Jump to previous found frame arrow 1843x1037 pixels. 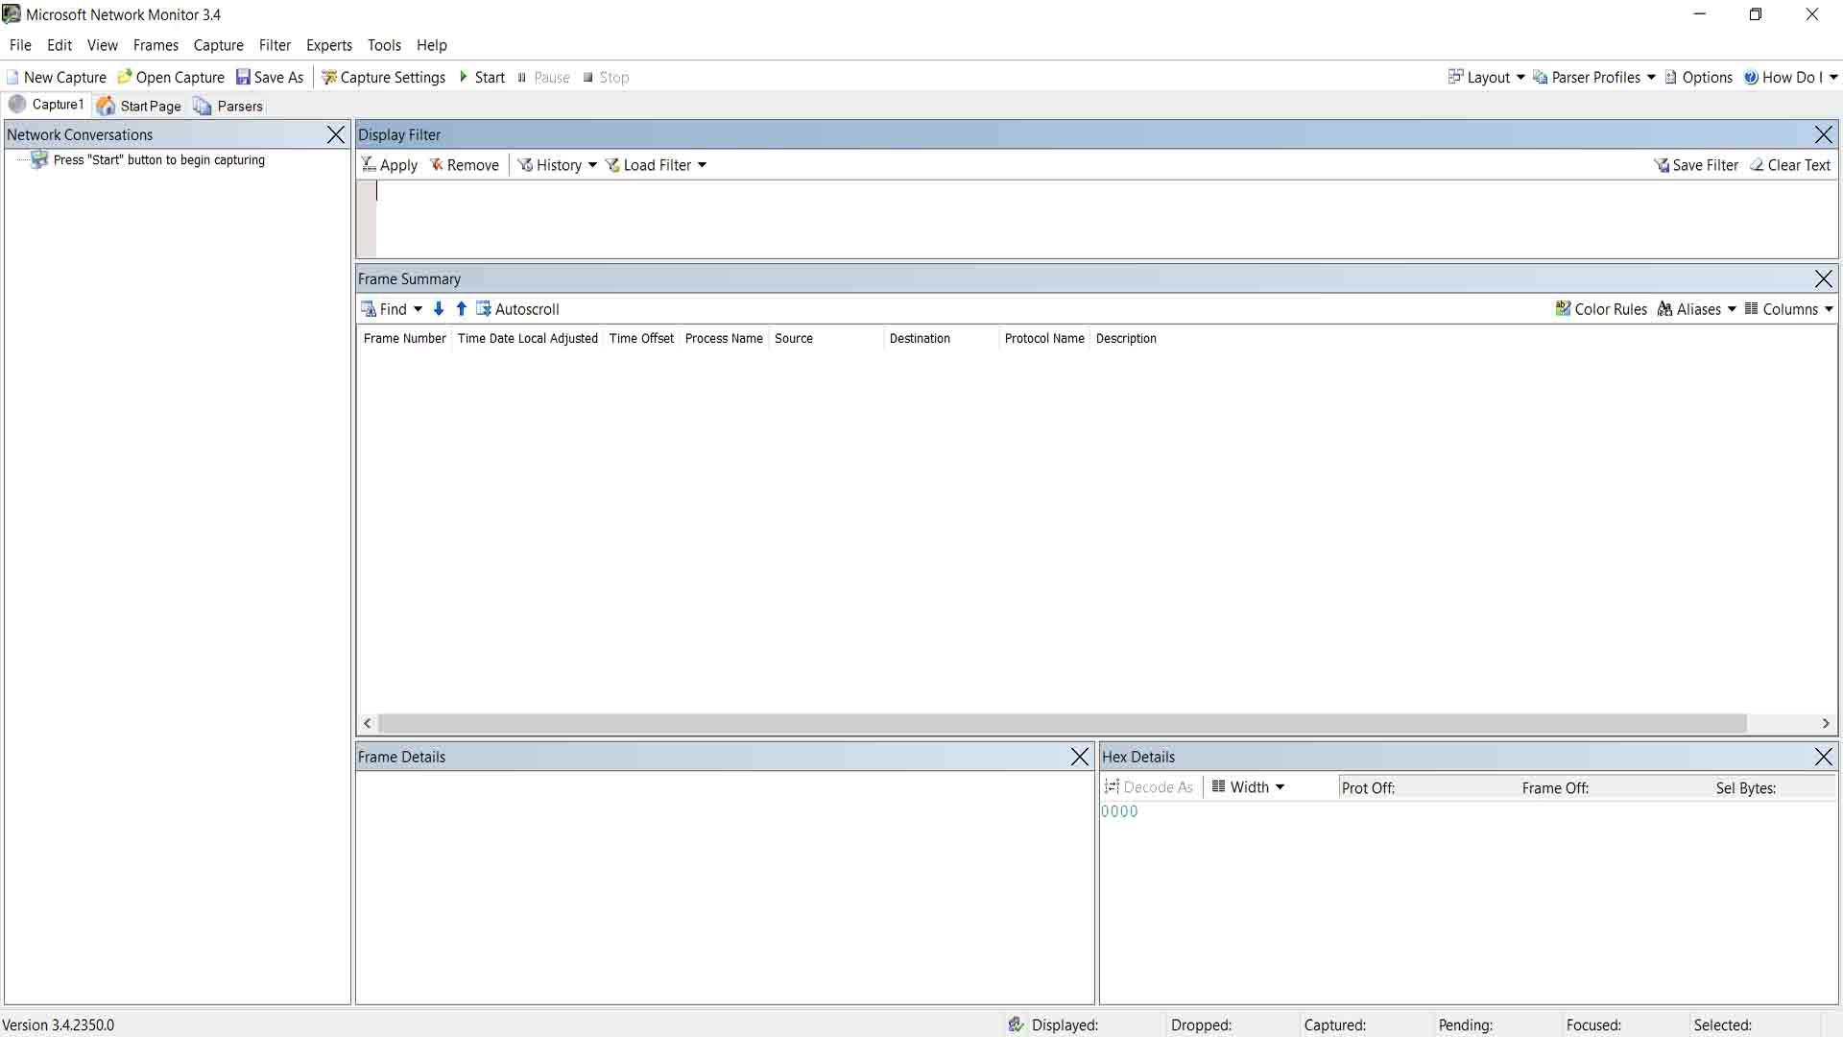[462, 308]
